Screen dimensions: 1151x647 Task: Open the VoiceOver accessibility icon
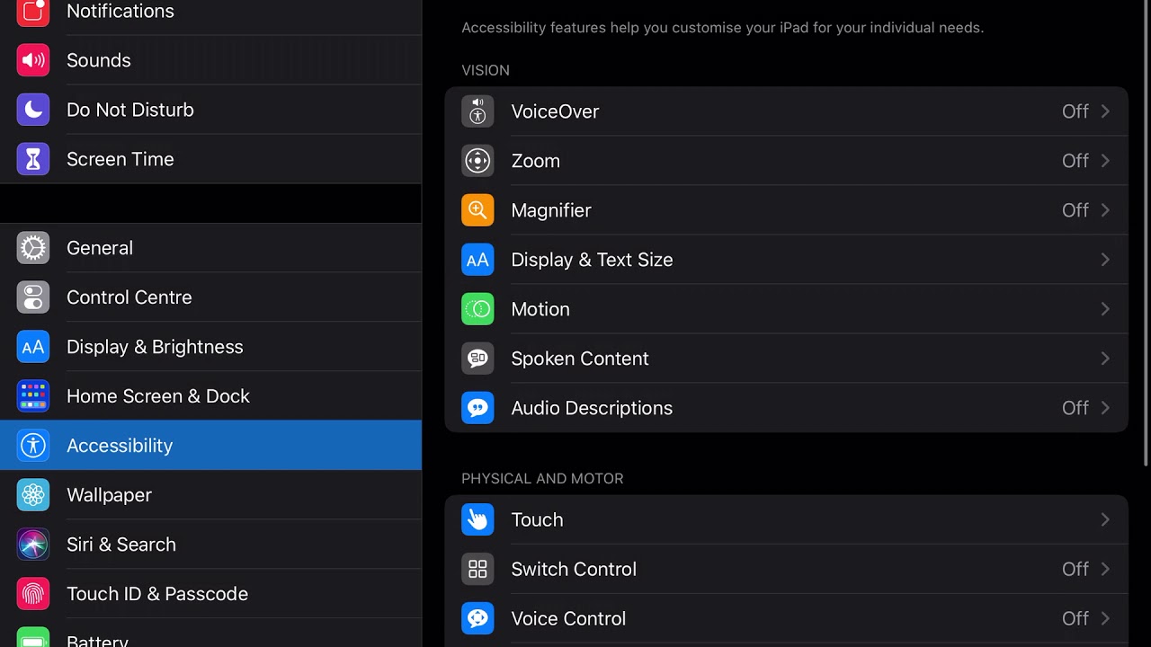click(477, 111)
